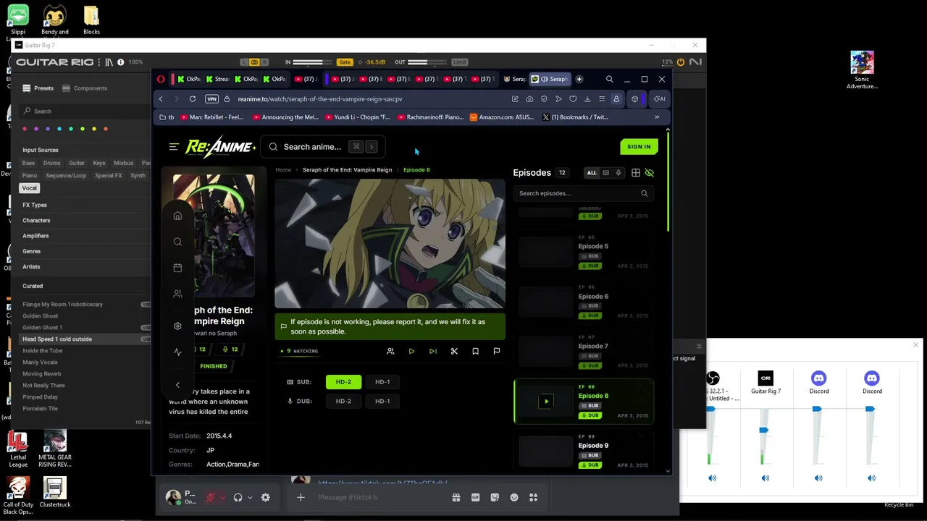Screen dimensions: 927x521
Task: Switch the episode list to grid view
Action: tap(636, 173)
